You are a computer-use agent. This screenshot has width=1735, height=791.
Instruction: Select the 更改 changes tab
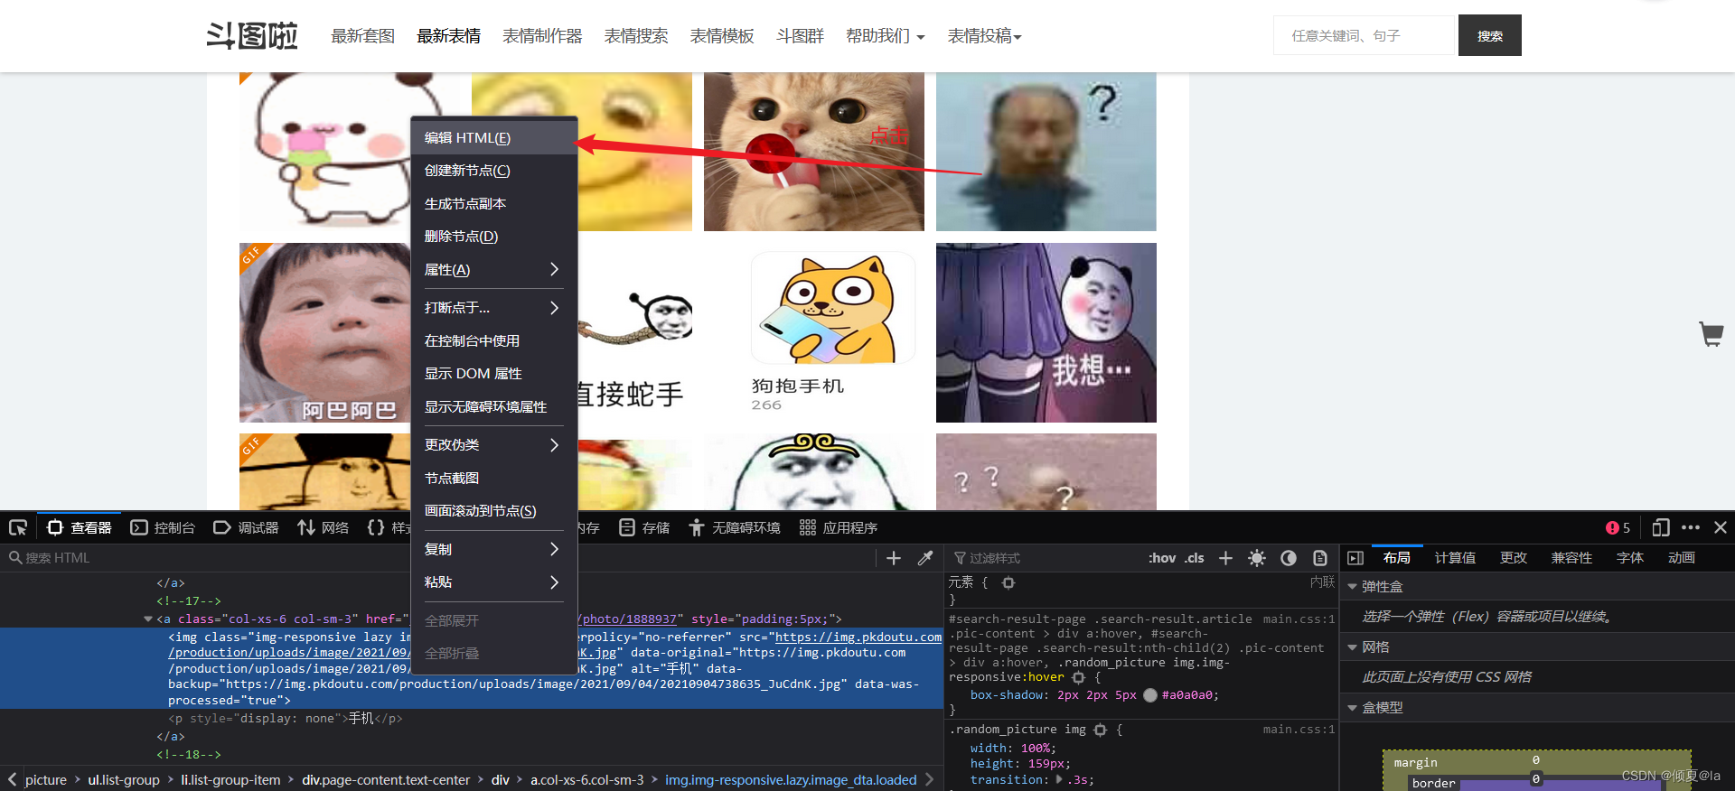pyautogui.click(x=1514, y=558)
